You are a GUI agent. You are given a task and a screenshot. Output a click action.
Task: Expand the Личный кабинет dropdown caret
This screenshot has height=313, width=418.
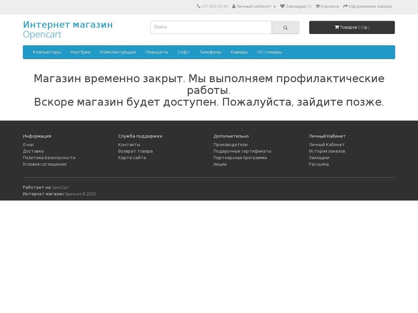click(275, 7)
